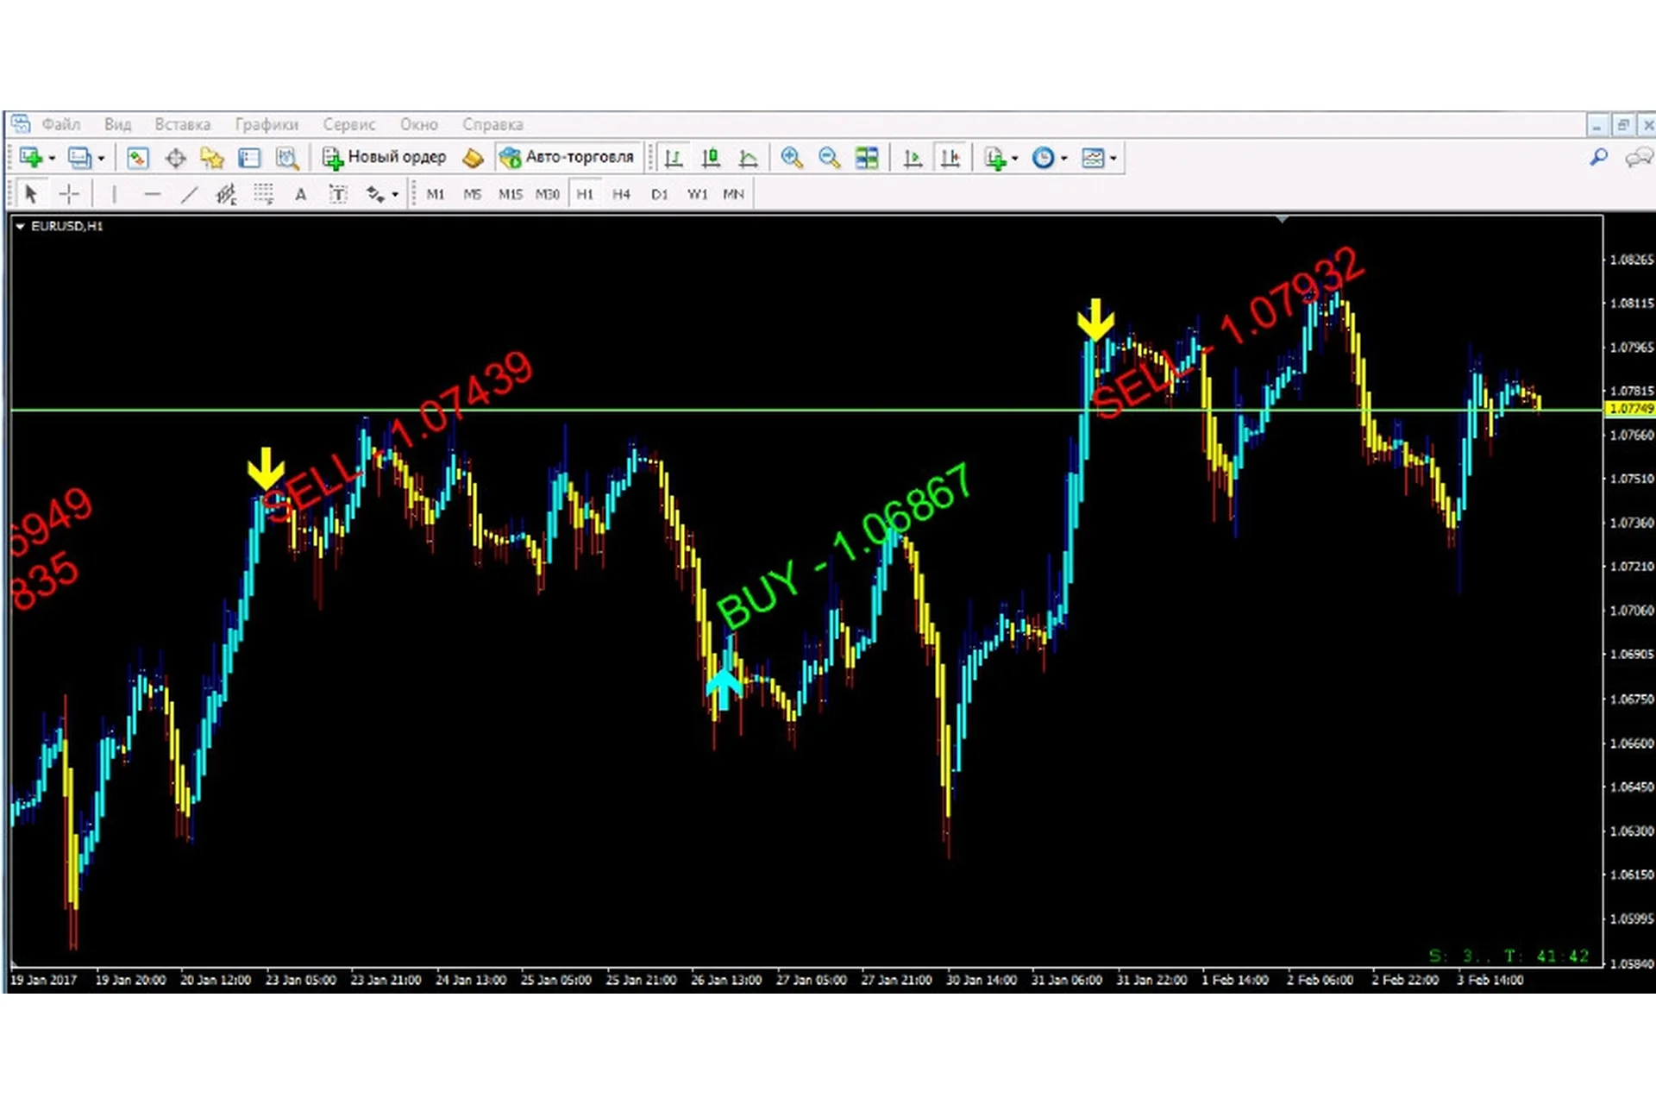
Task: Toggle chart auto-scroll
Action: pyautogui.click(x=913, y=158)
